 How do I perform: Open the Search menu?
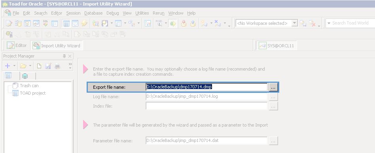click(41, 13)
